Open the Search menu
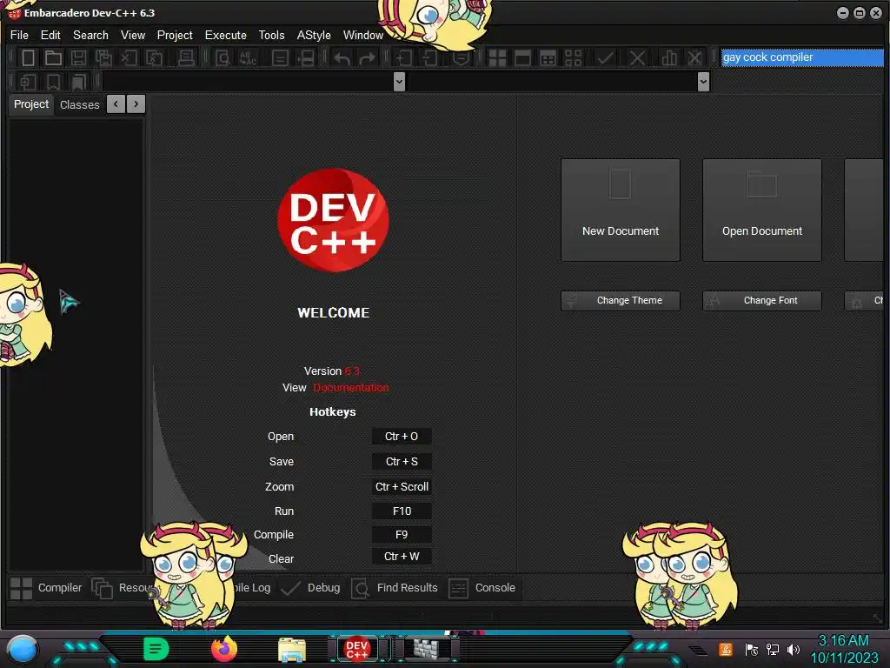 coord(90,35)
